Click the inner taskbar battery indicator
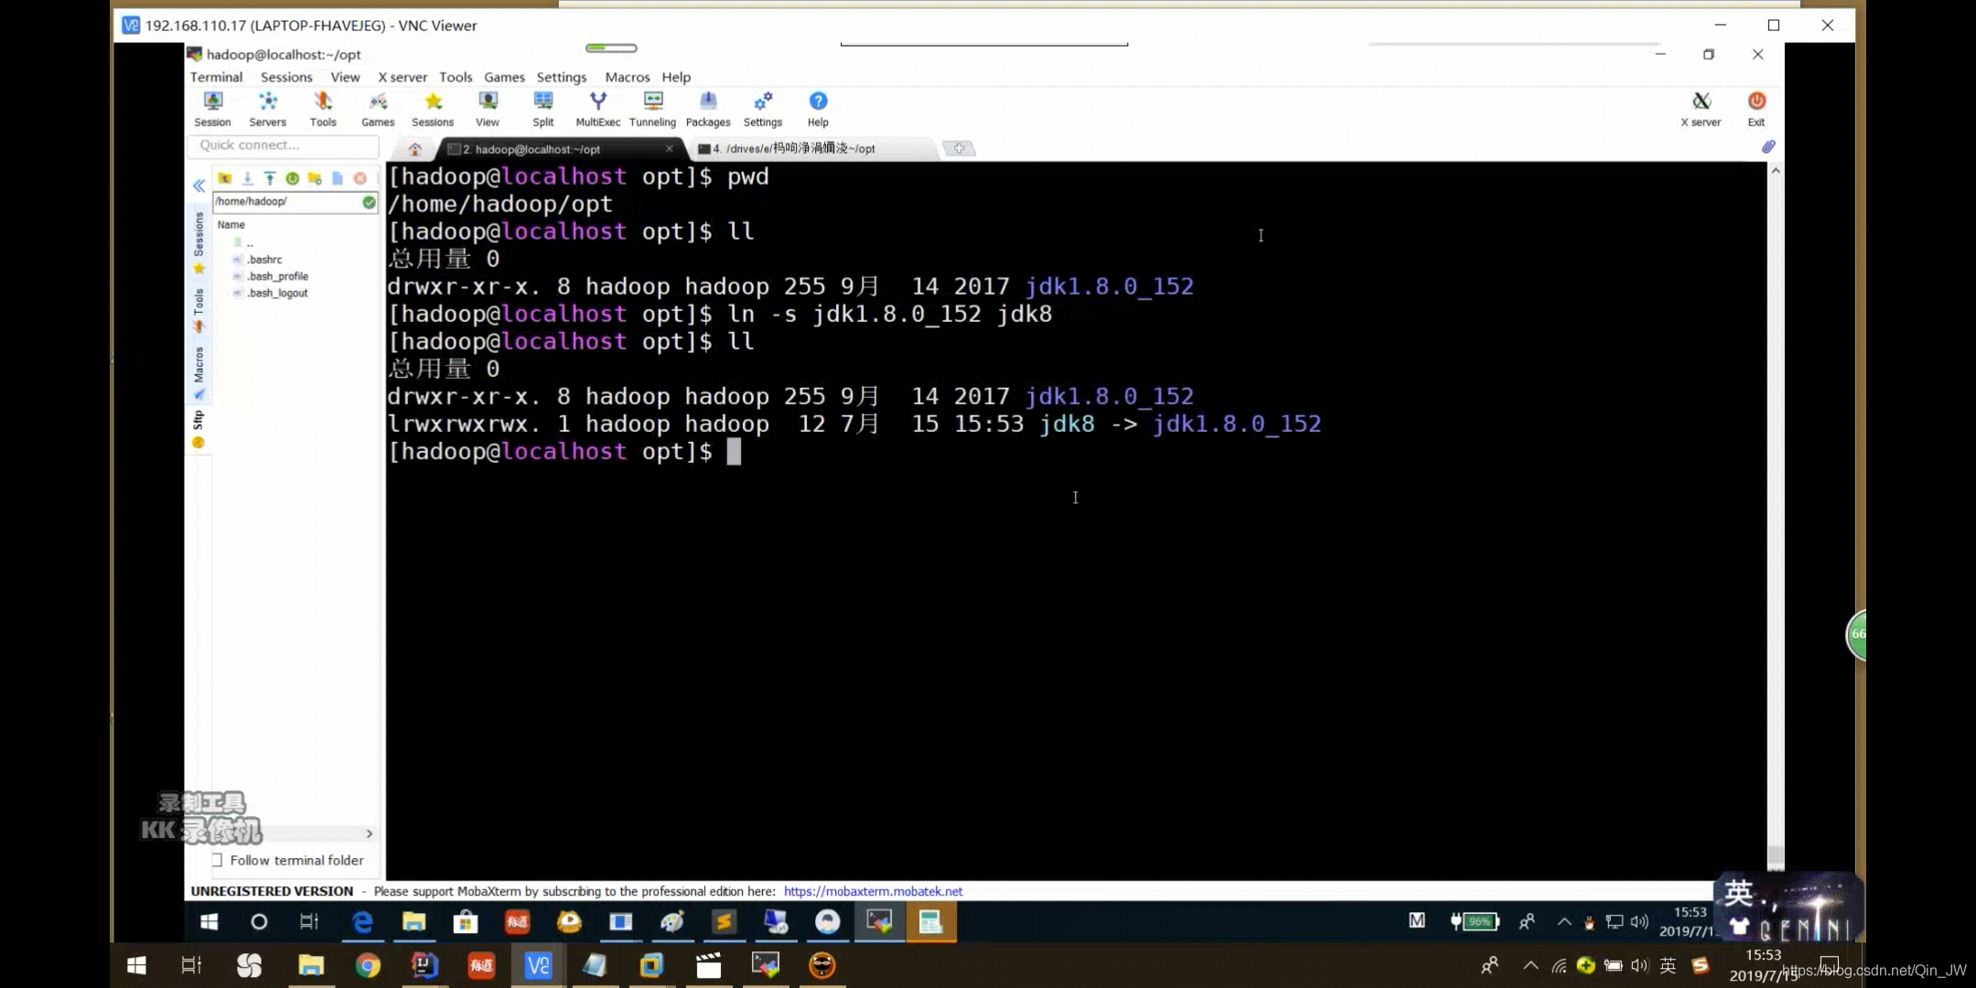The image size is (1976, 988). [x=1475, y=921]
